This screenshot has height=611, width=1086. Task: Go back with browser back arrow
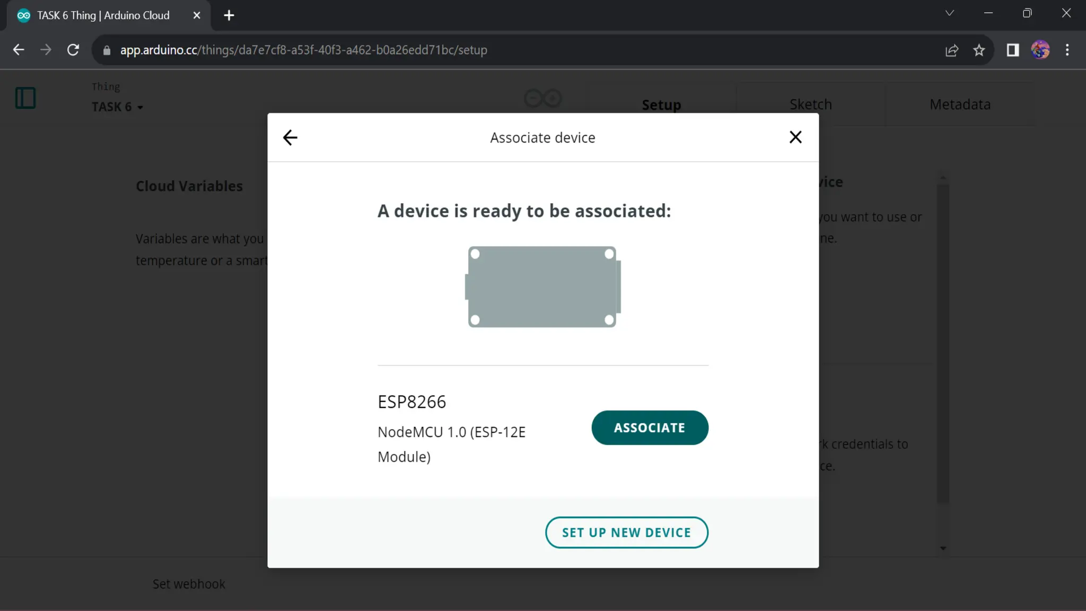click(19, 50)
